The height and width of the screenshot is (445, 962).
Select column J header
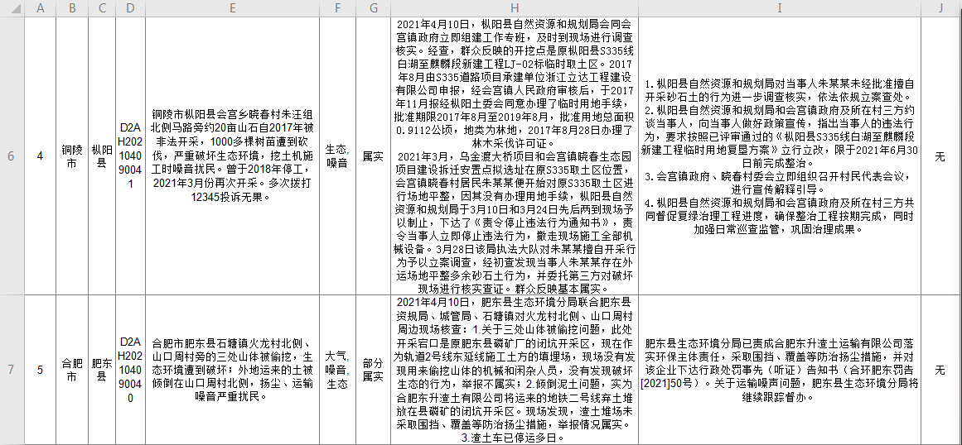pyautogui.click(x=940, y=8)
